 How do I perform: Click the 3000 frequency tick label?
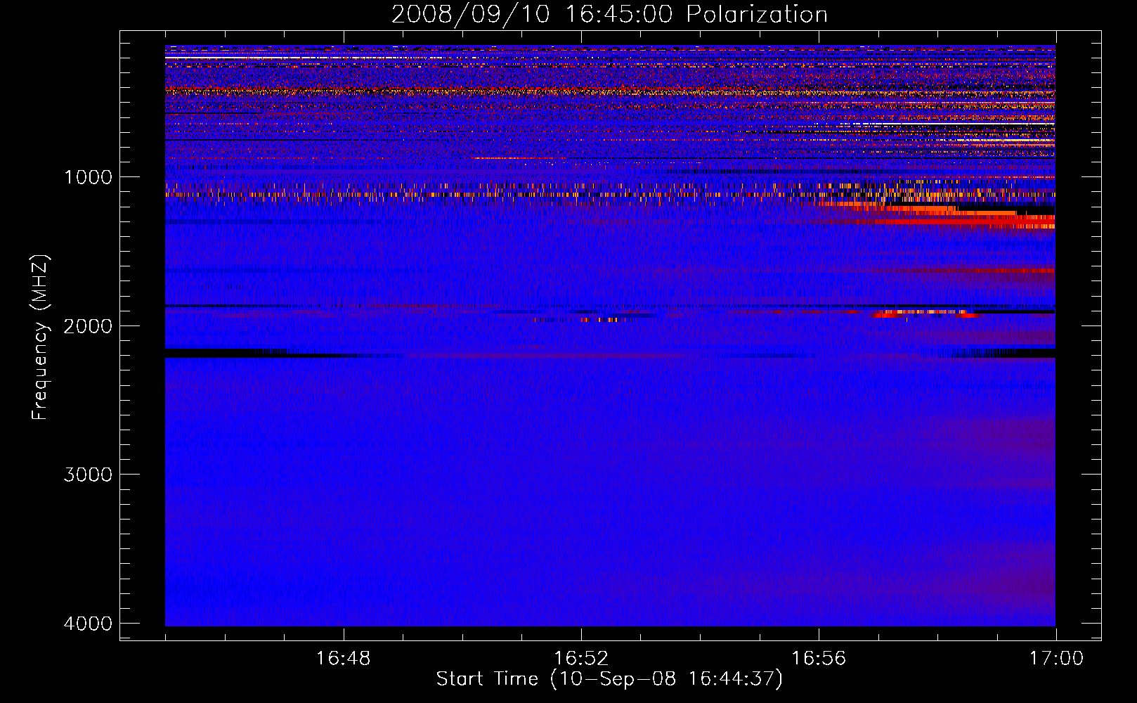click(88, 475)
